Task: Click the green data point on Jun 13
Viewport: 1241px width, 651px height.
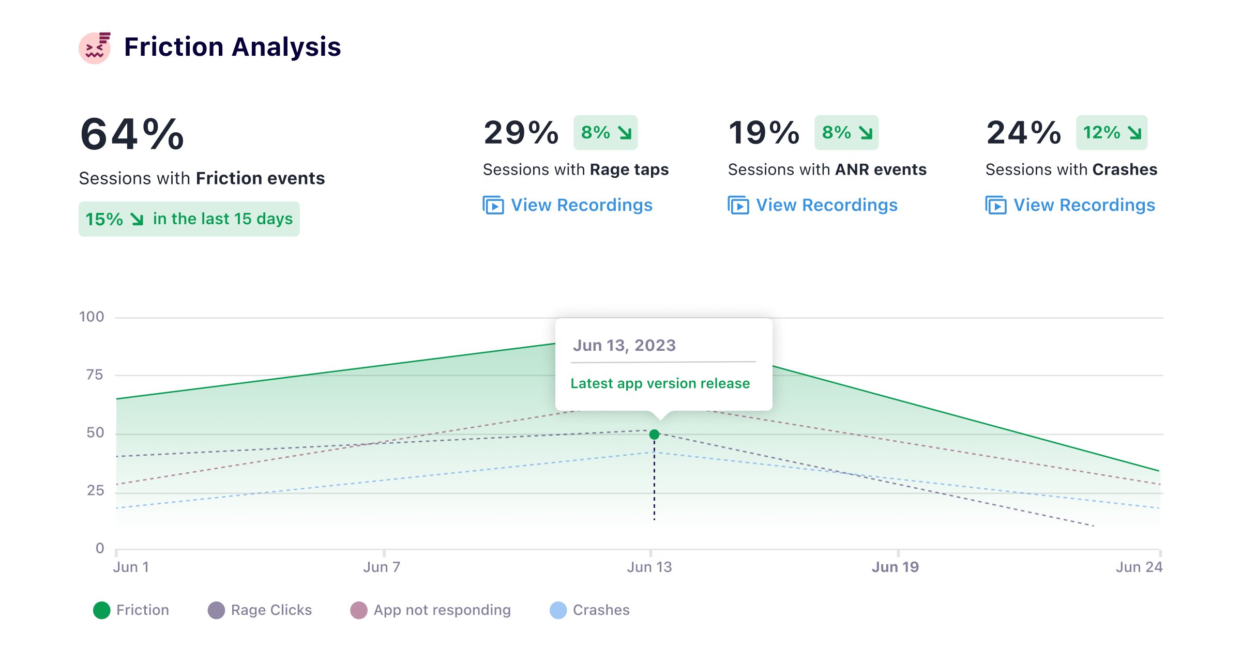Action: point(654,435)
